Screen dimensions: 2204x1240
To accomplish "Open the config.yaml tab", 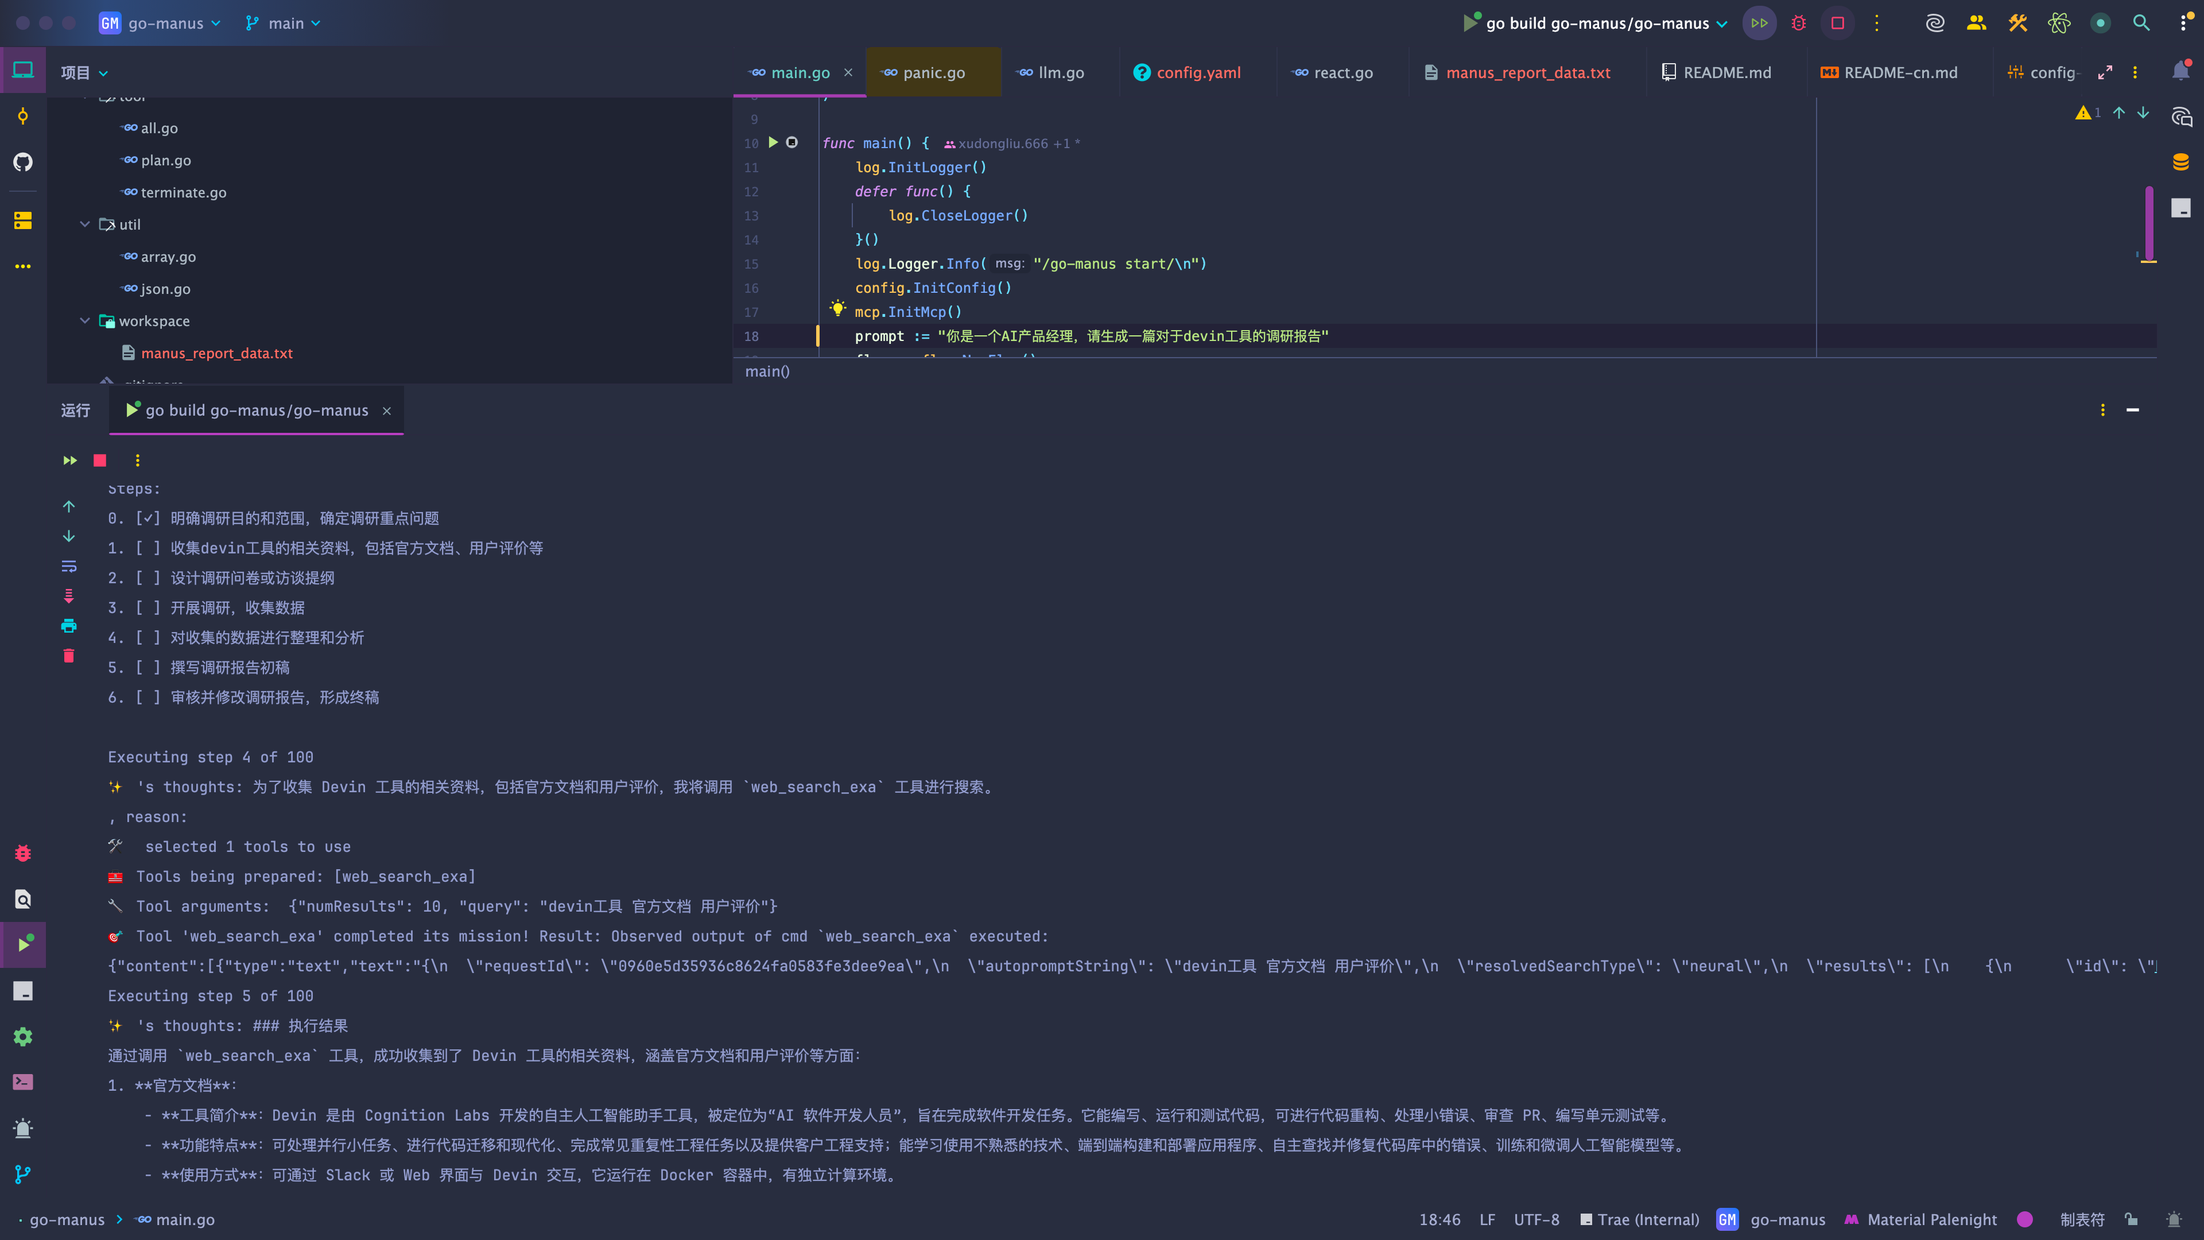I will [1198, 73].
